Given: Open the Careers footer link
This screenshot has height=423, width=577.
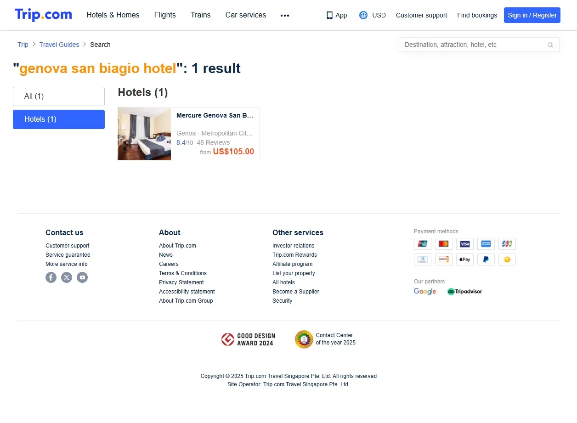Looking at the screenshot, I should 169,264.
